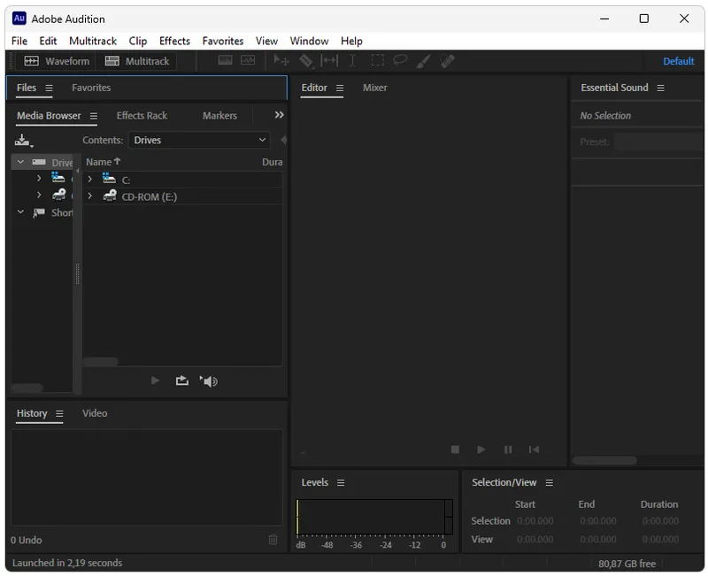Open the Multitrack menu
The width and height of the screenshot is (708, 576).
[93, 41]
